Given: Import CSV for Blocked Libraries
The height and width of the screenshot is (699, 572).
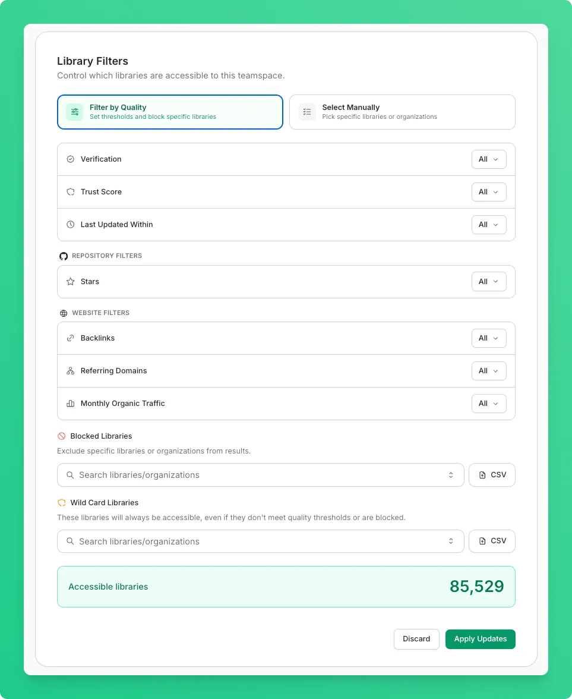Looking at the screenshot, I should 492,475.
